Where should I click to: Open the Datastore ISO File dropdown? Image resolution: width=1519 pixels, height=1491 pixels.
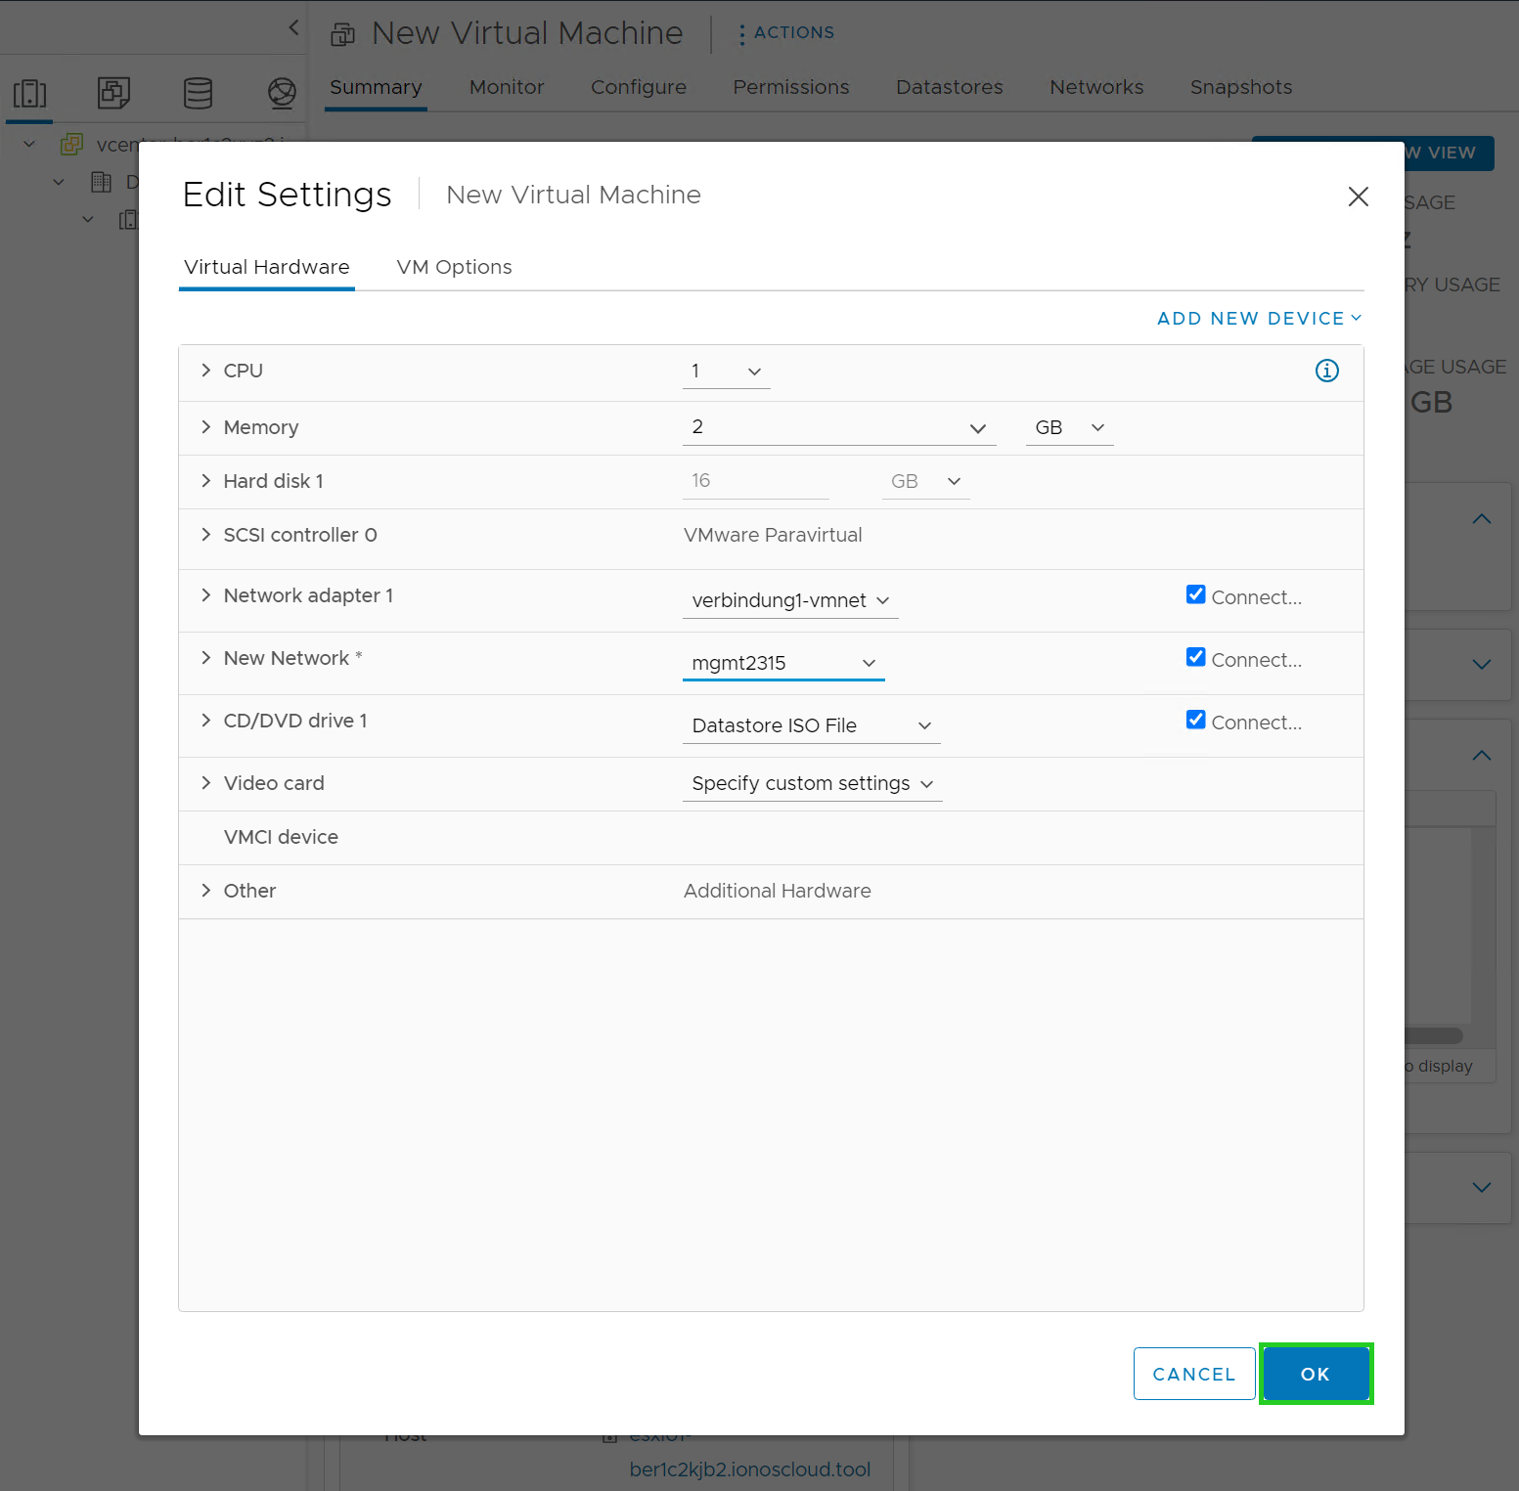[811, 725]
